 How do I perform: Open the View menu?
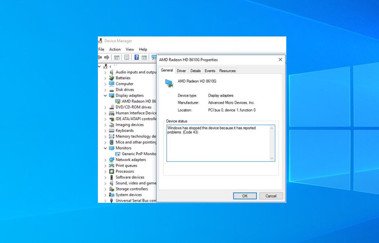(x=130, y=49)
